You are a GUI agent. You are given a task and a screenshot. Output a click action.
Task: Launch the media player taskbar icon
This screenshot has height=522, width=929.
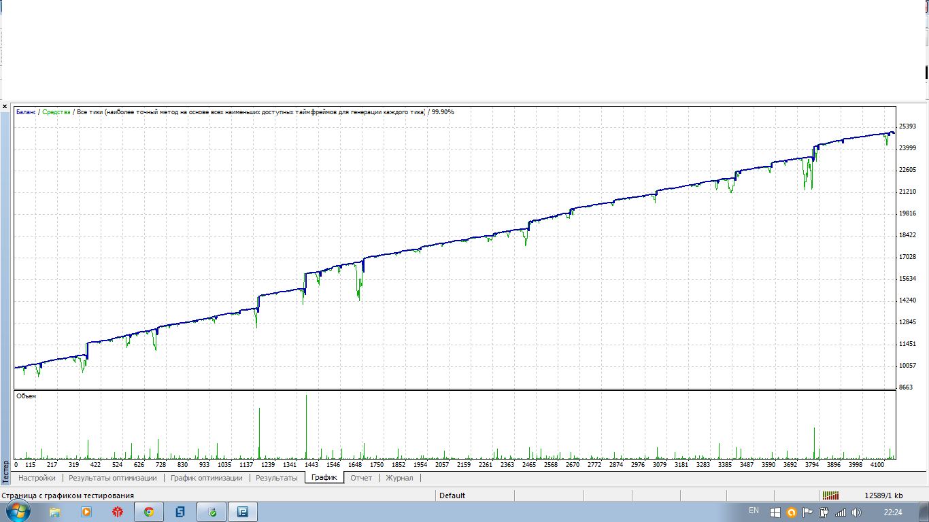click(x=86, y=512)
